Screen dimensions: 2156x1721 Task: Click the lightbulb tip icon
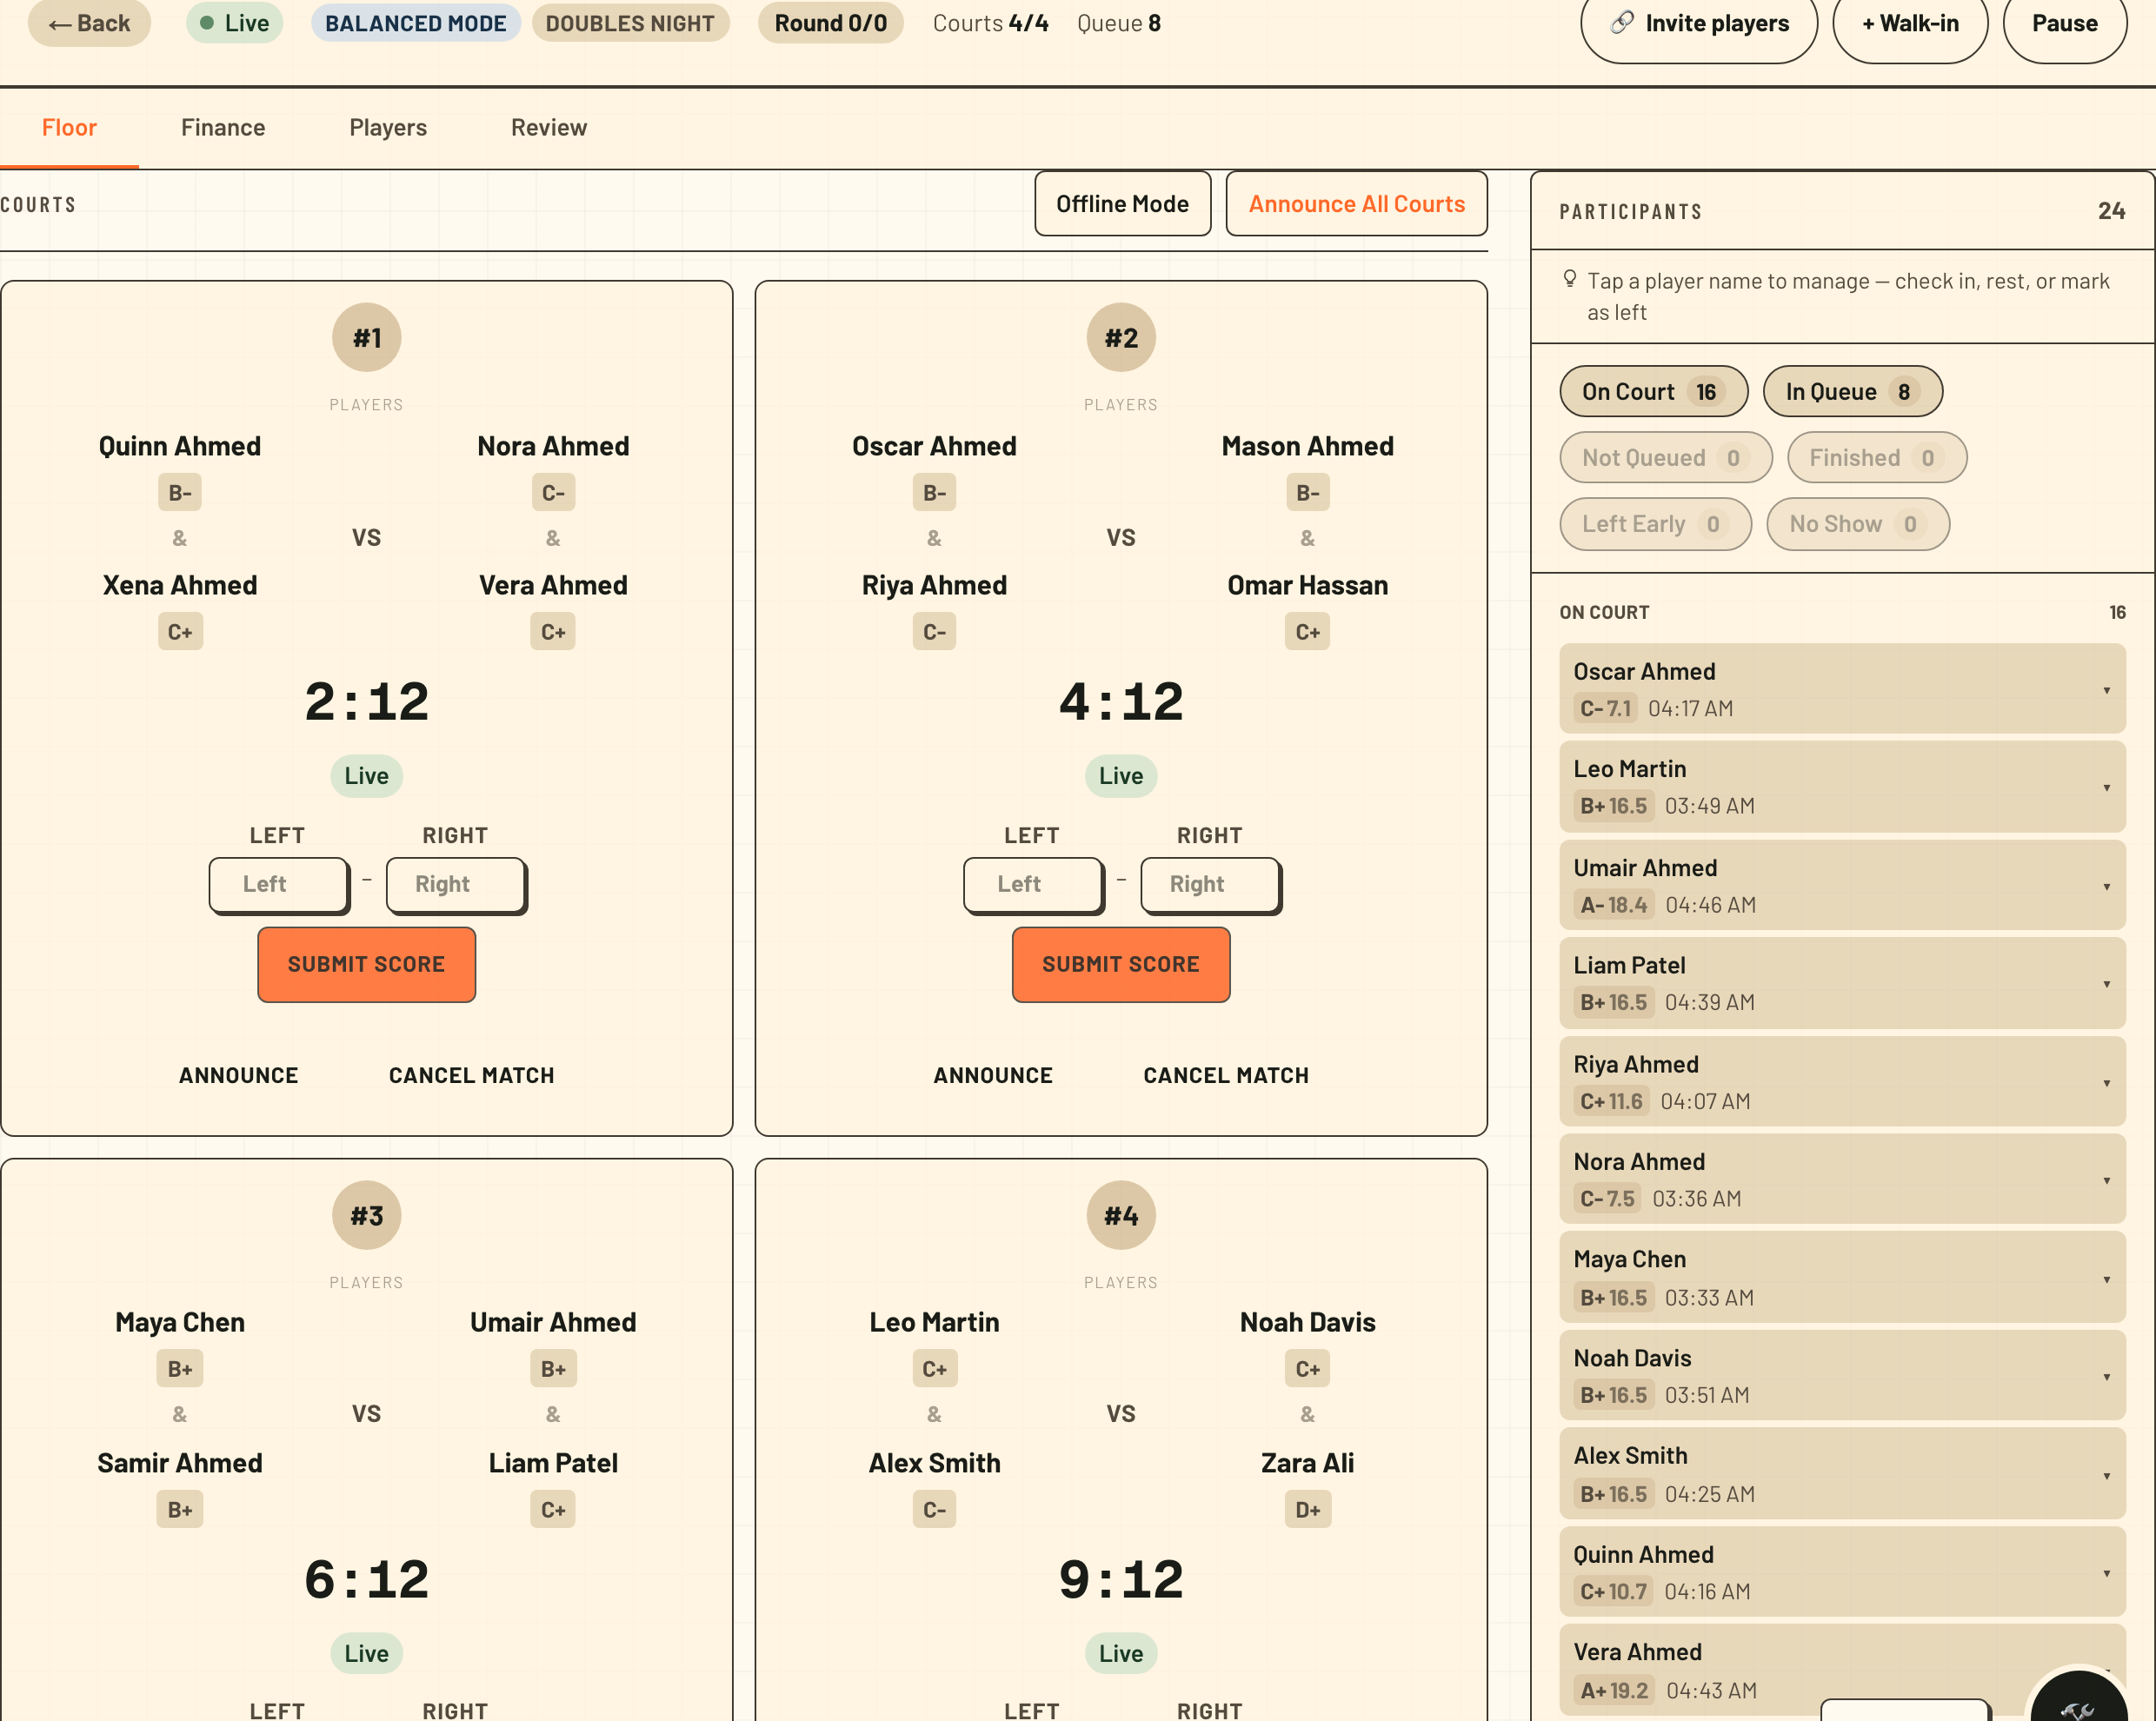pos(1570,279)
